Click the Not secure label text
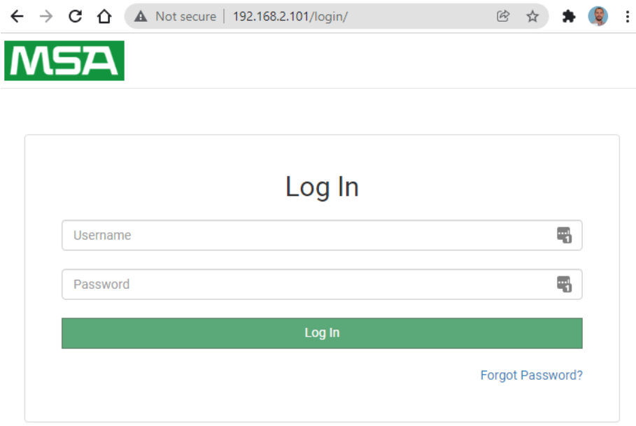 [x=186, y=17]
